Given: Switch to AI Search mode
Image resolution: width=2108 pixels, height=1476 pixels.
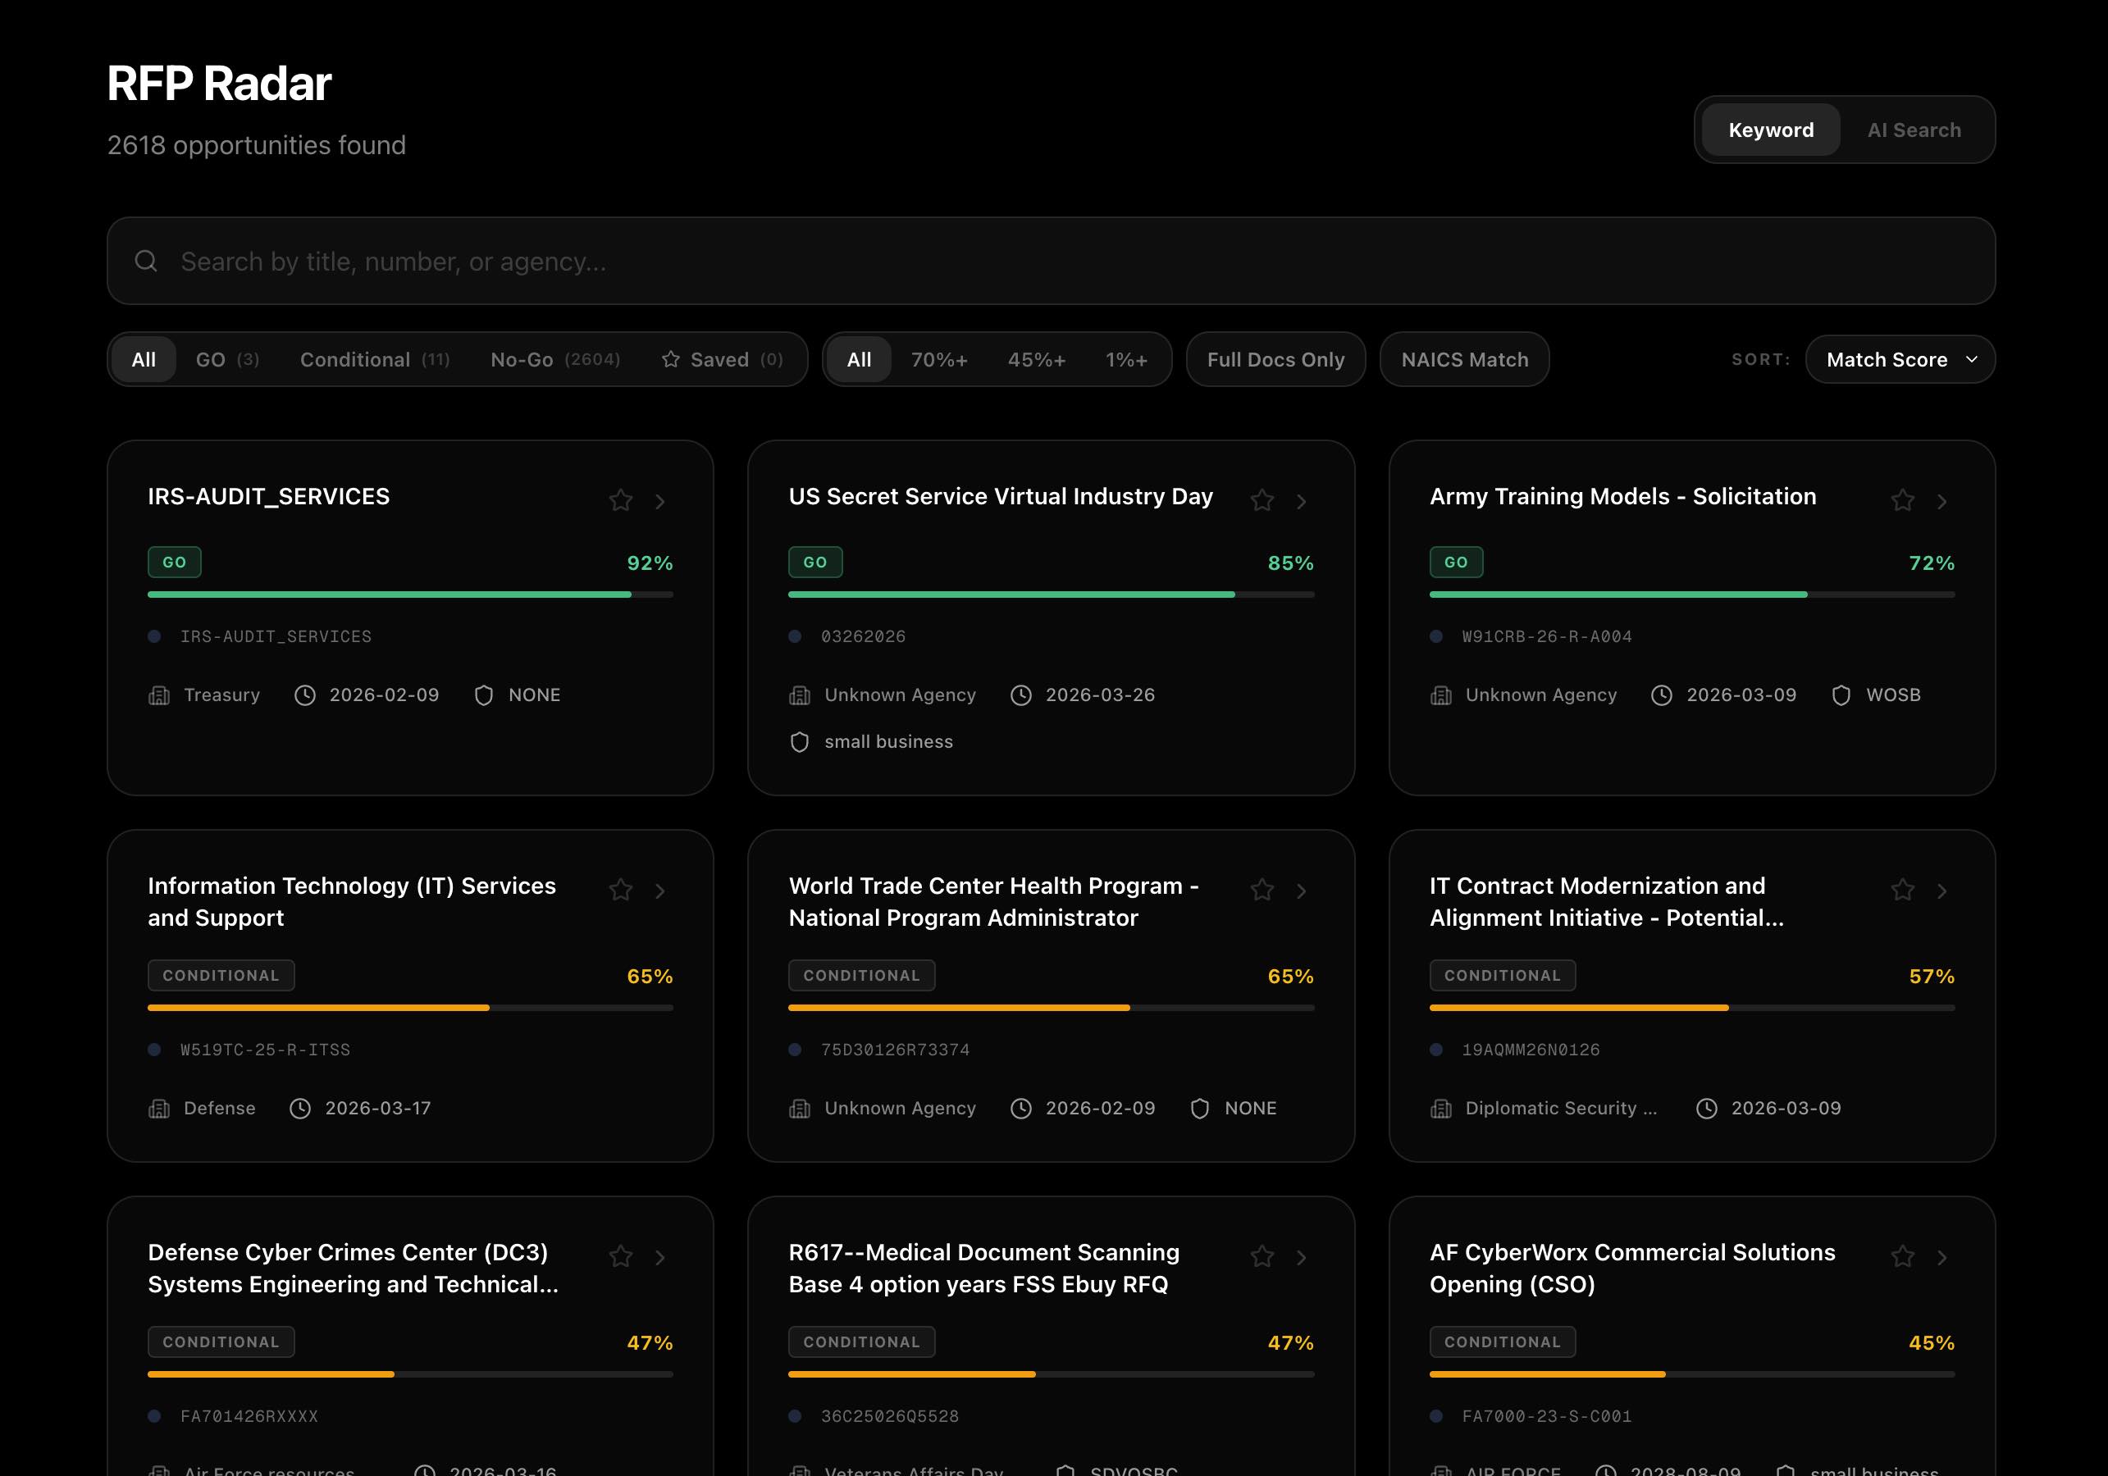Looking at the screenshot, I should click(1914, 130).
